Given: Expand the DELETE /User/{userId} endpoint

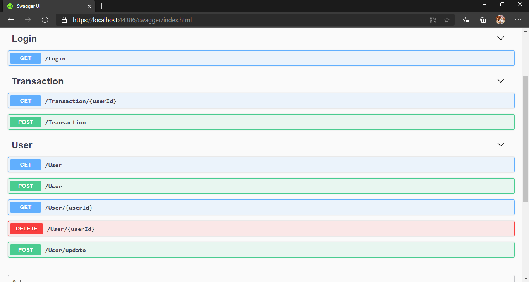Looking at the screenshot, I should click(x=261, y=229).
